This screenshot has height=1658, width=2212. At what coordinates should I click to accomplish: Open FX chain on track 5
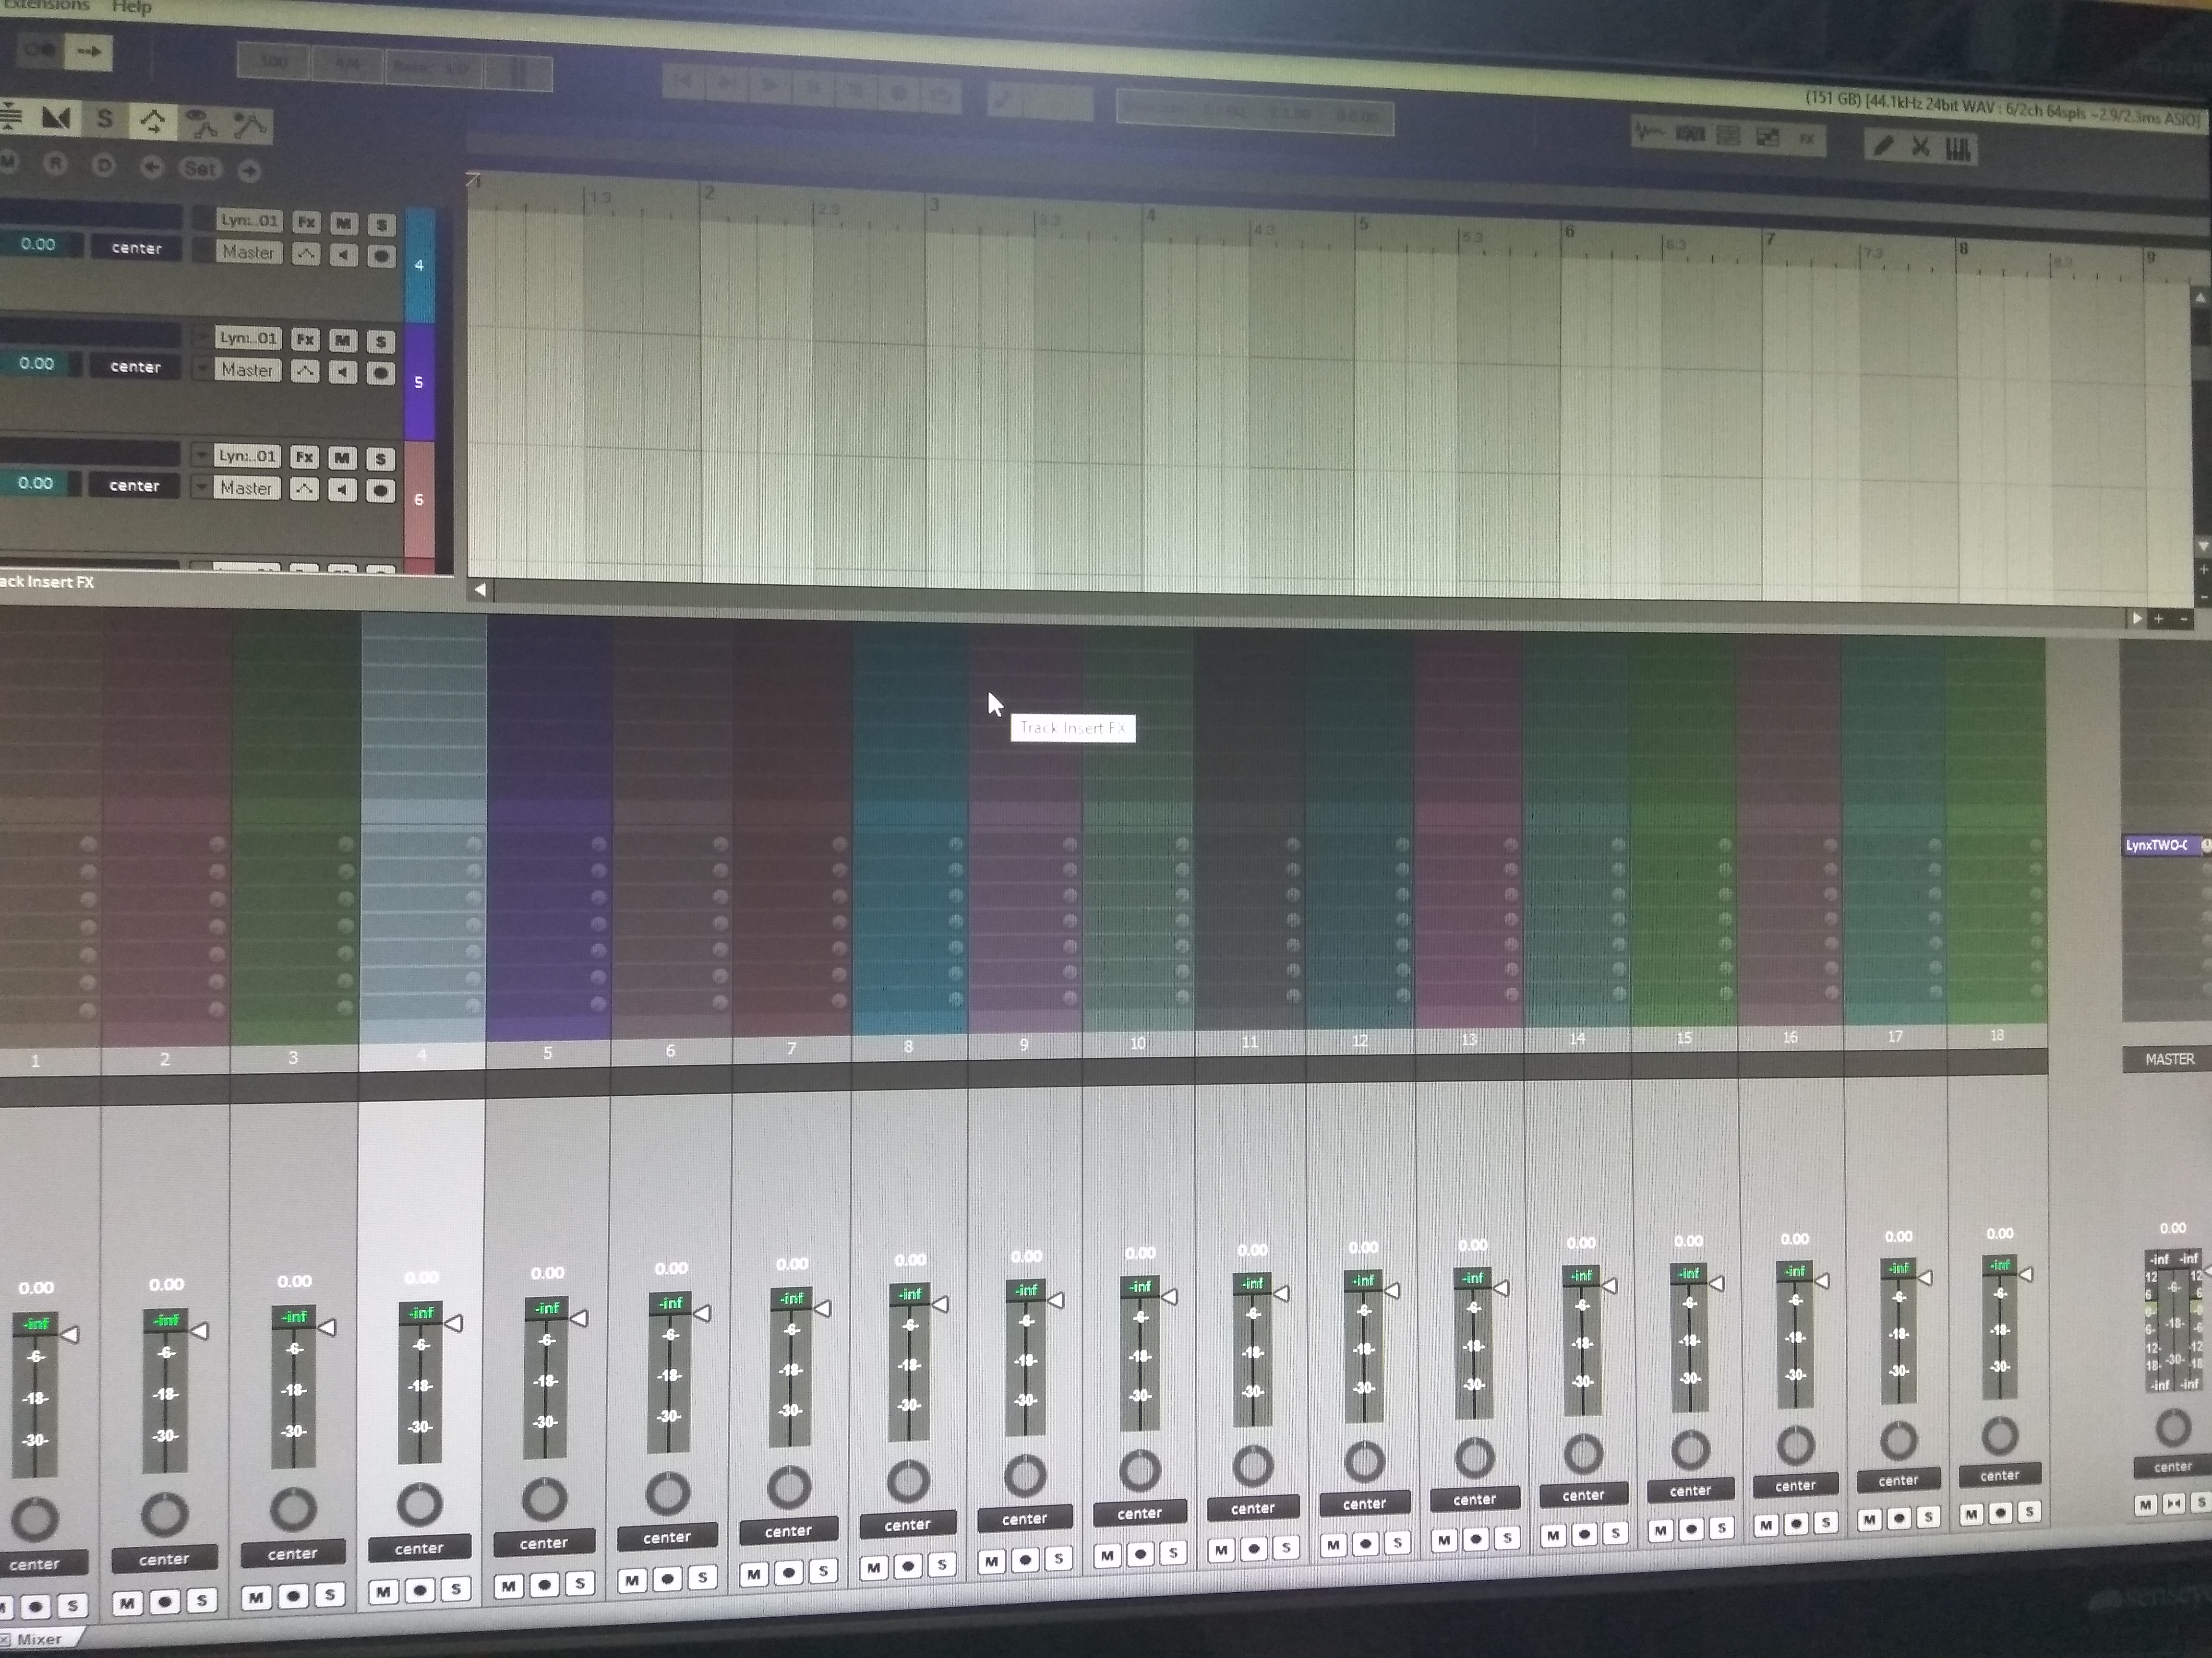click(x=305, y=339)
